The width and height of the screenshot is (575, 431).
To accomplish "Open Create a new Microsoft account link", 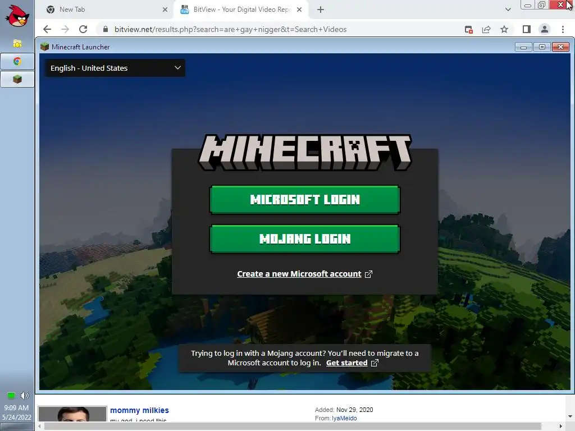I will click(299, 274).
